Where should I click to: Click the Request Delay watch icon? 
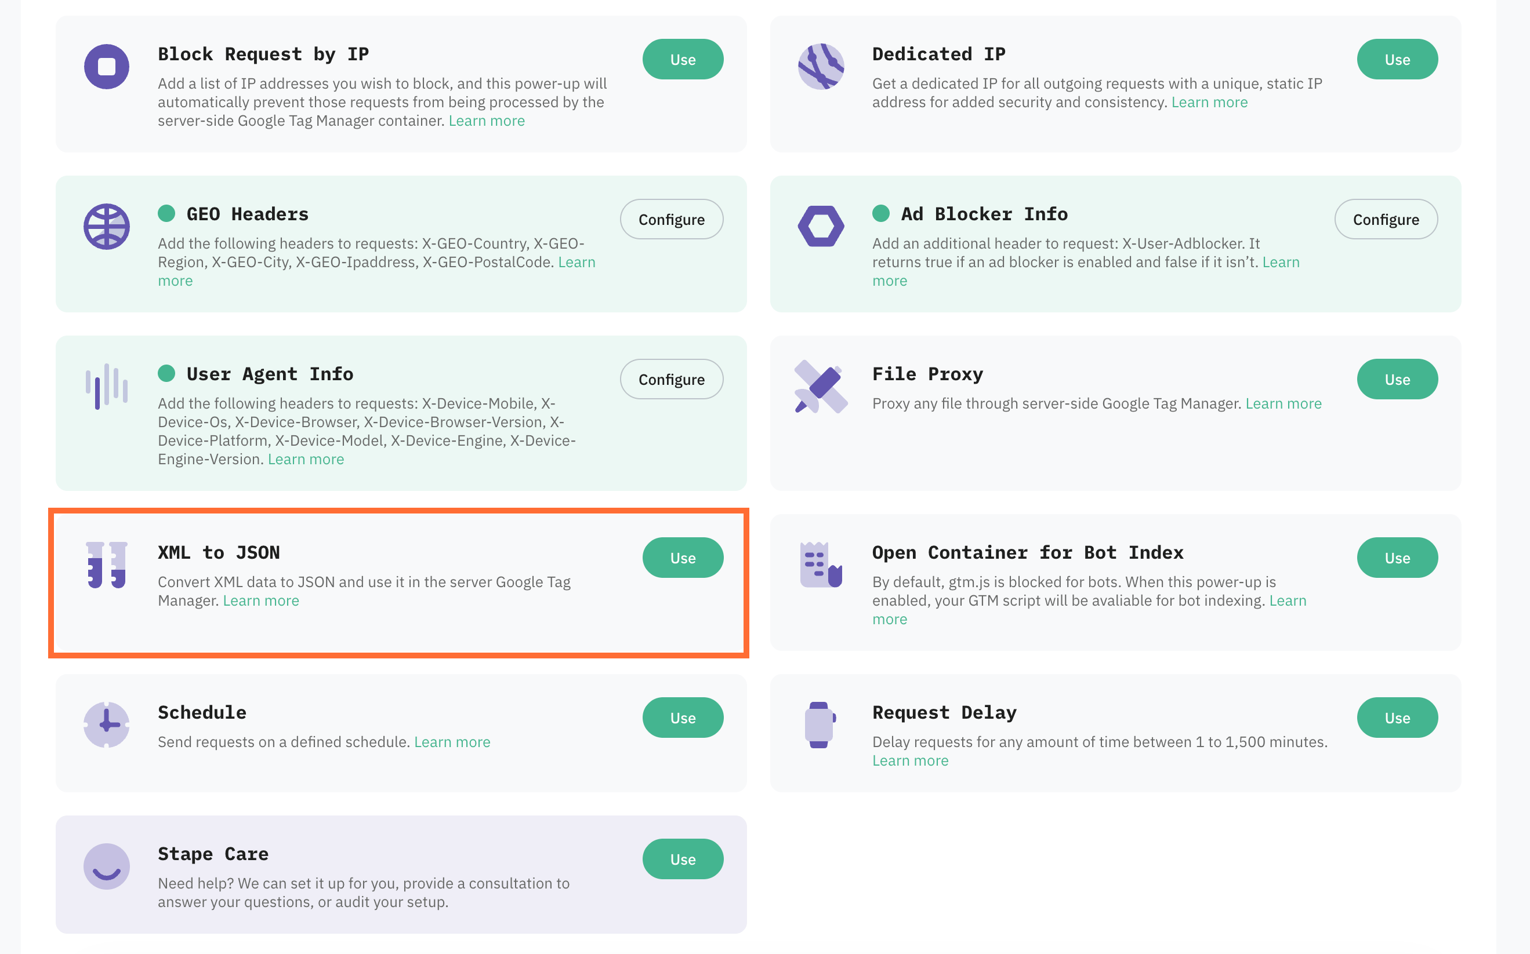point(820,724)
